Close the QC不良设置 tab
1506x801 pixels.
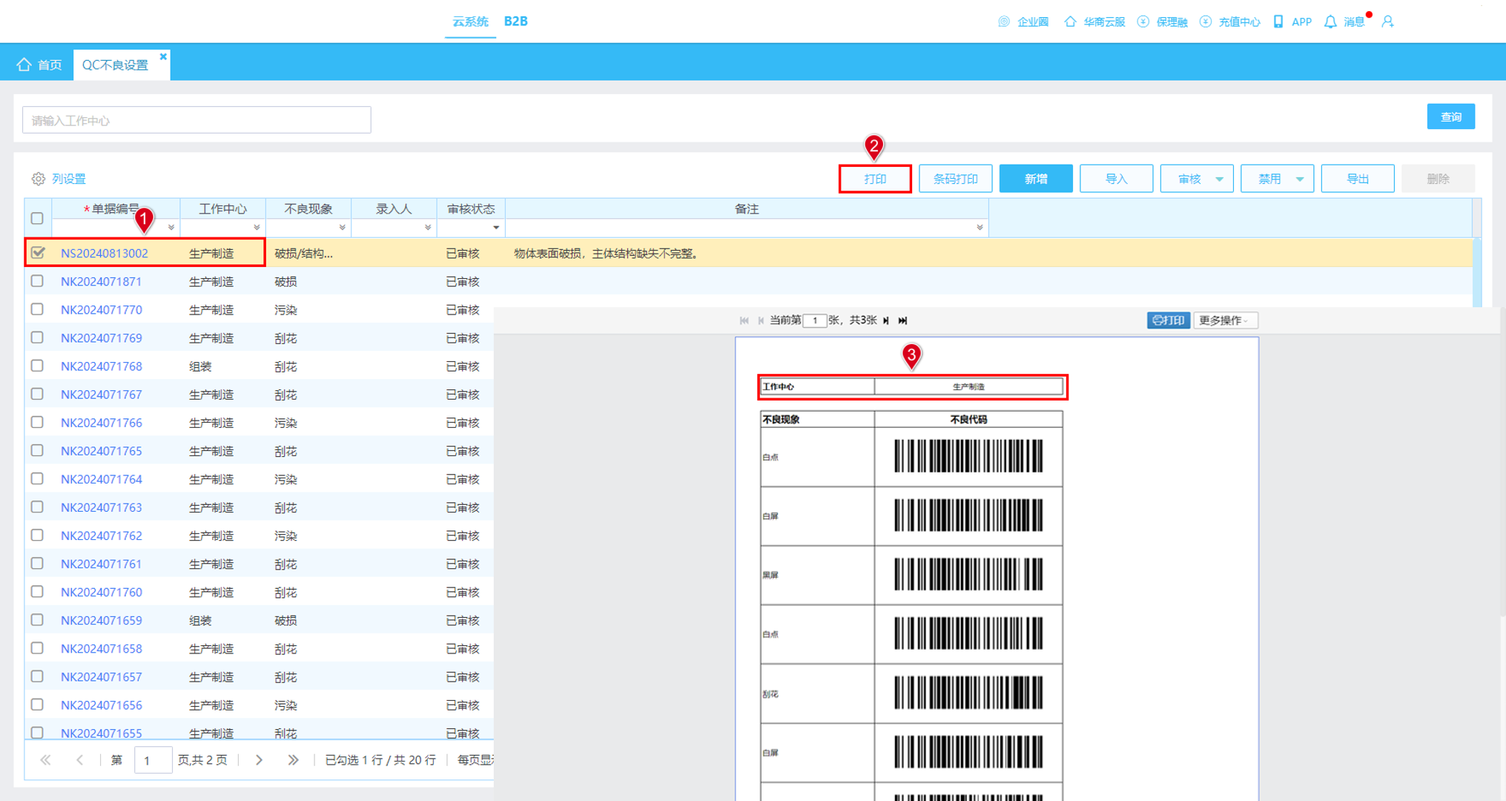[163, 56]
